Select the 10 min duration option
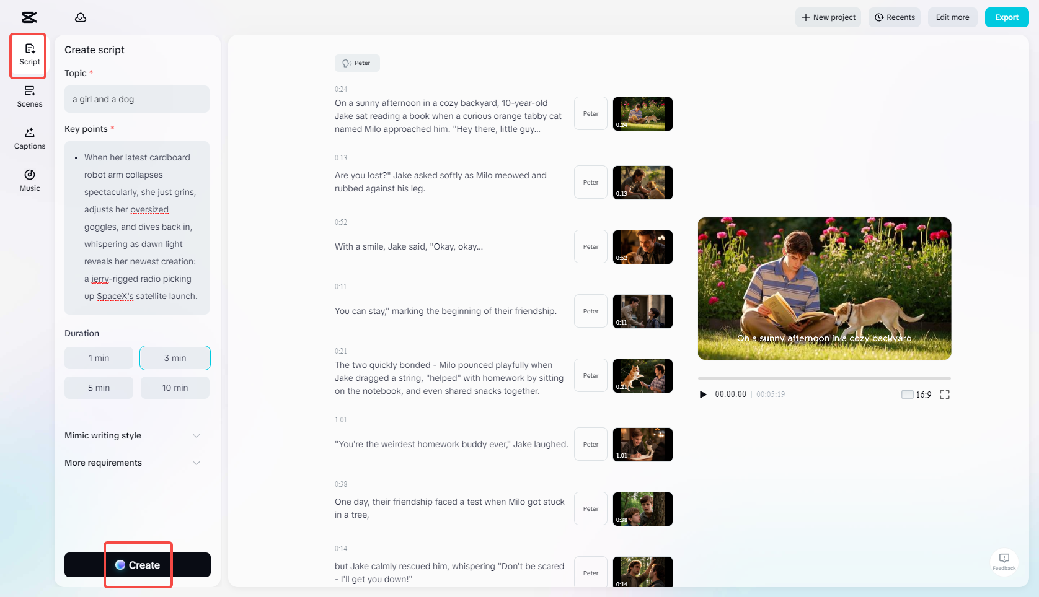Viewport: 1039px width, 597px height. pyautogui.click(x=174, y=387)
